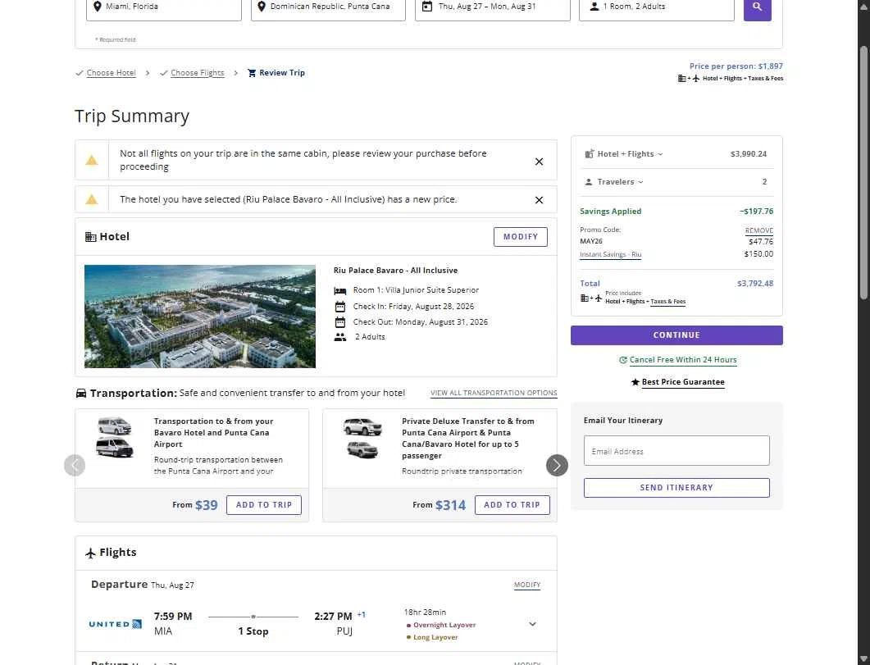Click the star icon beside Best Price Guarantee
Image resolution: width=870 pixels, height=665 pixels.
coord(635,382)
